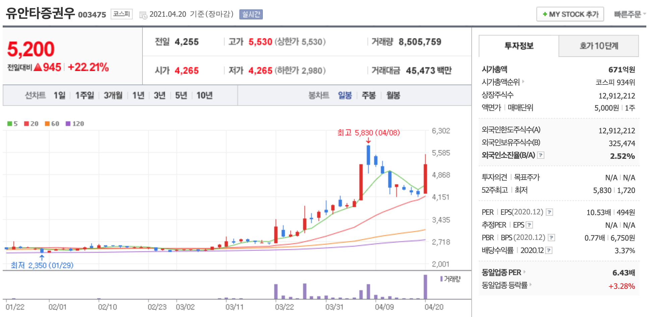Select the 1일 line chart period
Screen dimensions: 649x317
[60, 96]
